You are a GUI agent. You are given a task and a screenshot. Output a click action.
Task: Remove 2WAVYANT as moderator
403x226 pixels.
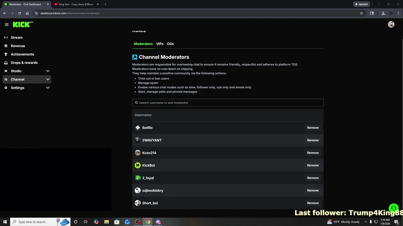[313, 140]
